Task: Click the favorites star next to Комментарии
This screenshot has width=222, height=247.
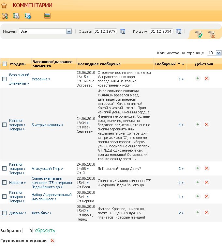Action: pyautogui.click(x=4, y=6)
